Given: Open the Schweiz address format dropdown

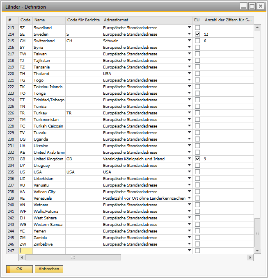Looking at the screenshot, I should pos(189,41).
